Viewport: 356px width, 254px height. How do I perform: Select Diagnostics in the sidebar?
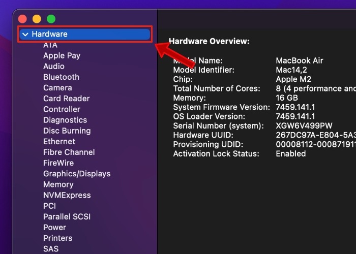tap(65, 120)
